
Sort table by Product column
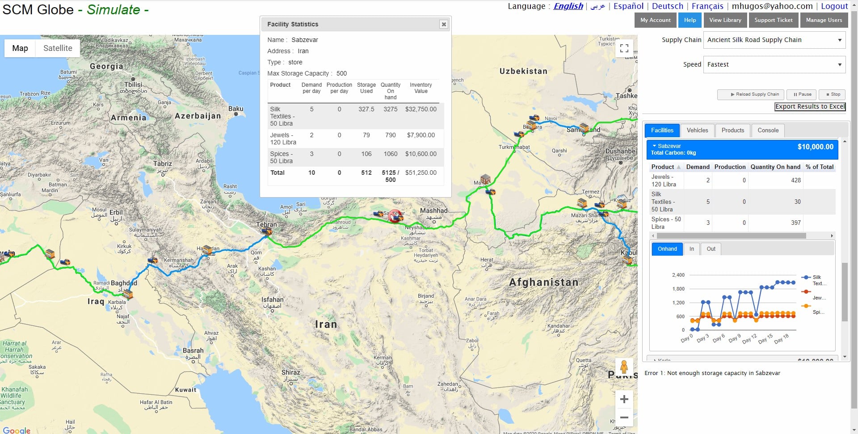point(666,167)
